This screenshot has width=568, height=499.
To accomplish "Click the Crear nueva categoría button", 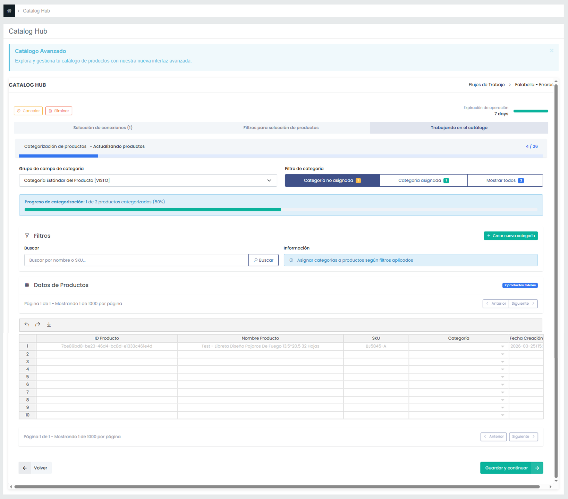I will [510, 236].
